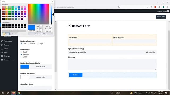Open the Firefox hamburger menu
Screen dimensions: 170x95
167,7
